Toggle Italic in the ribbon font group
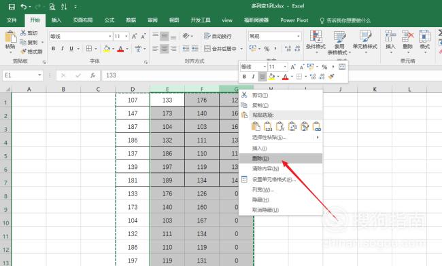Screen dimensions: 442x266 pyautogui.click(x=63, y=49)
